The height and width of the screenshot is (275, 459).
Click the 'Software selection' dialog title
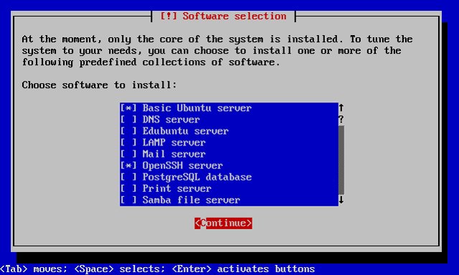(223, 16)
